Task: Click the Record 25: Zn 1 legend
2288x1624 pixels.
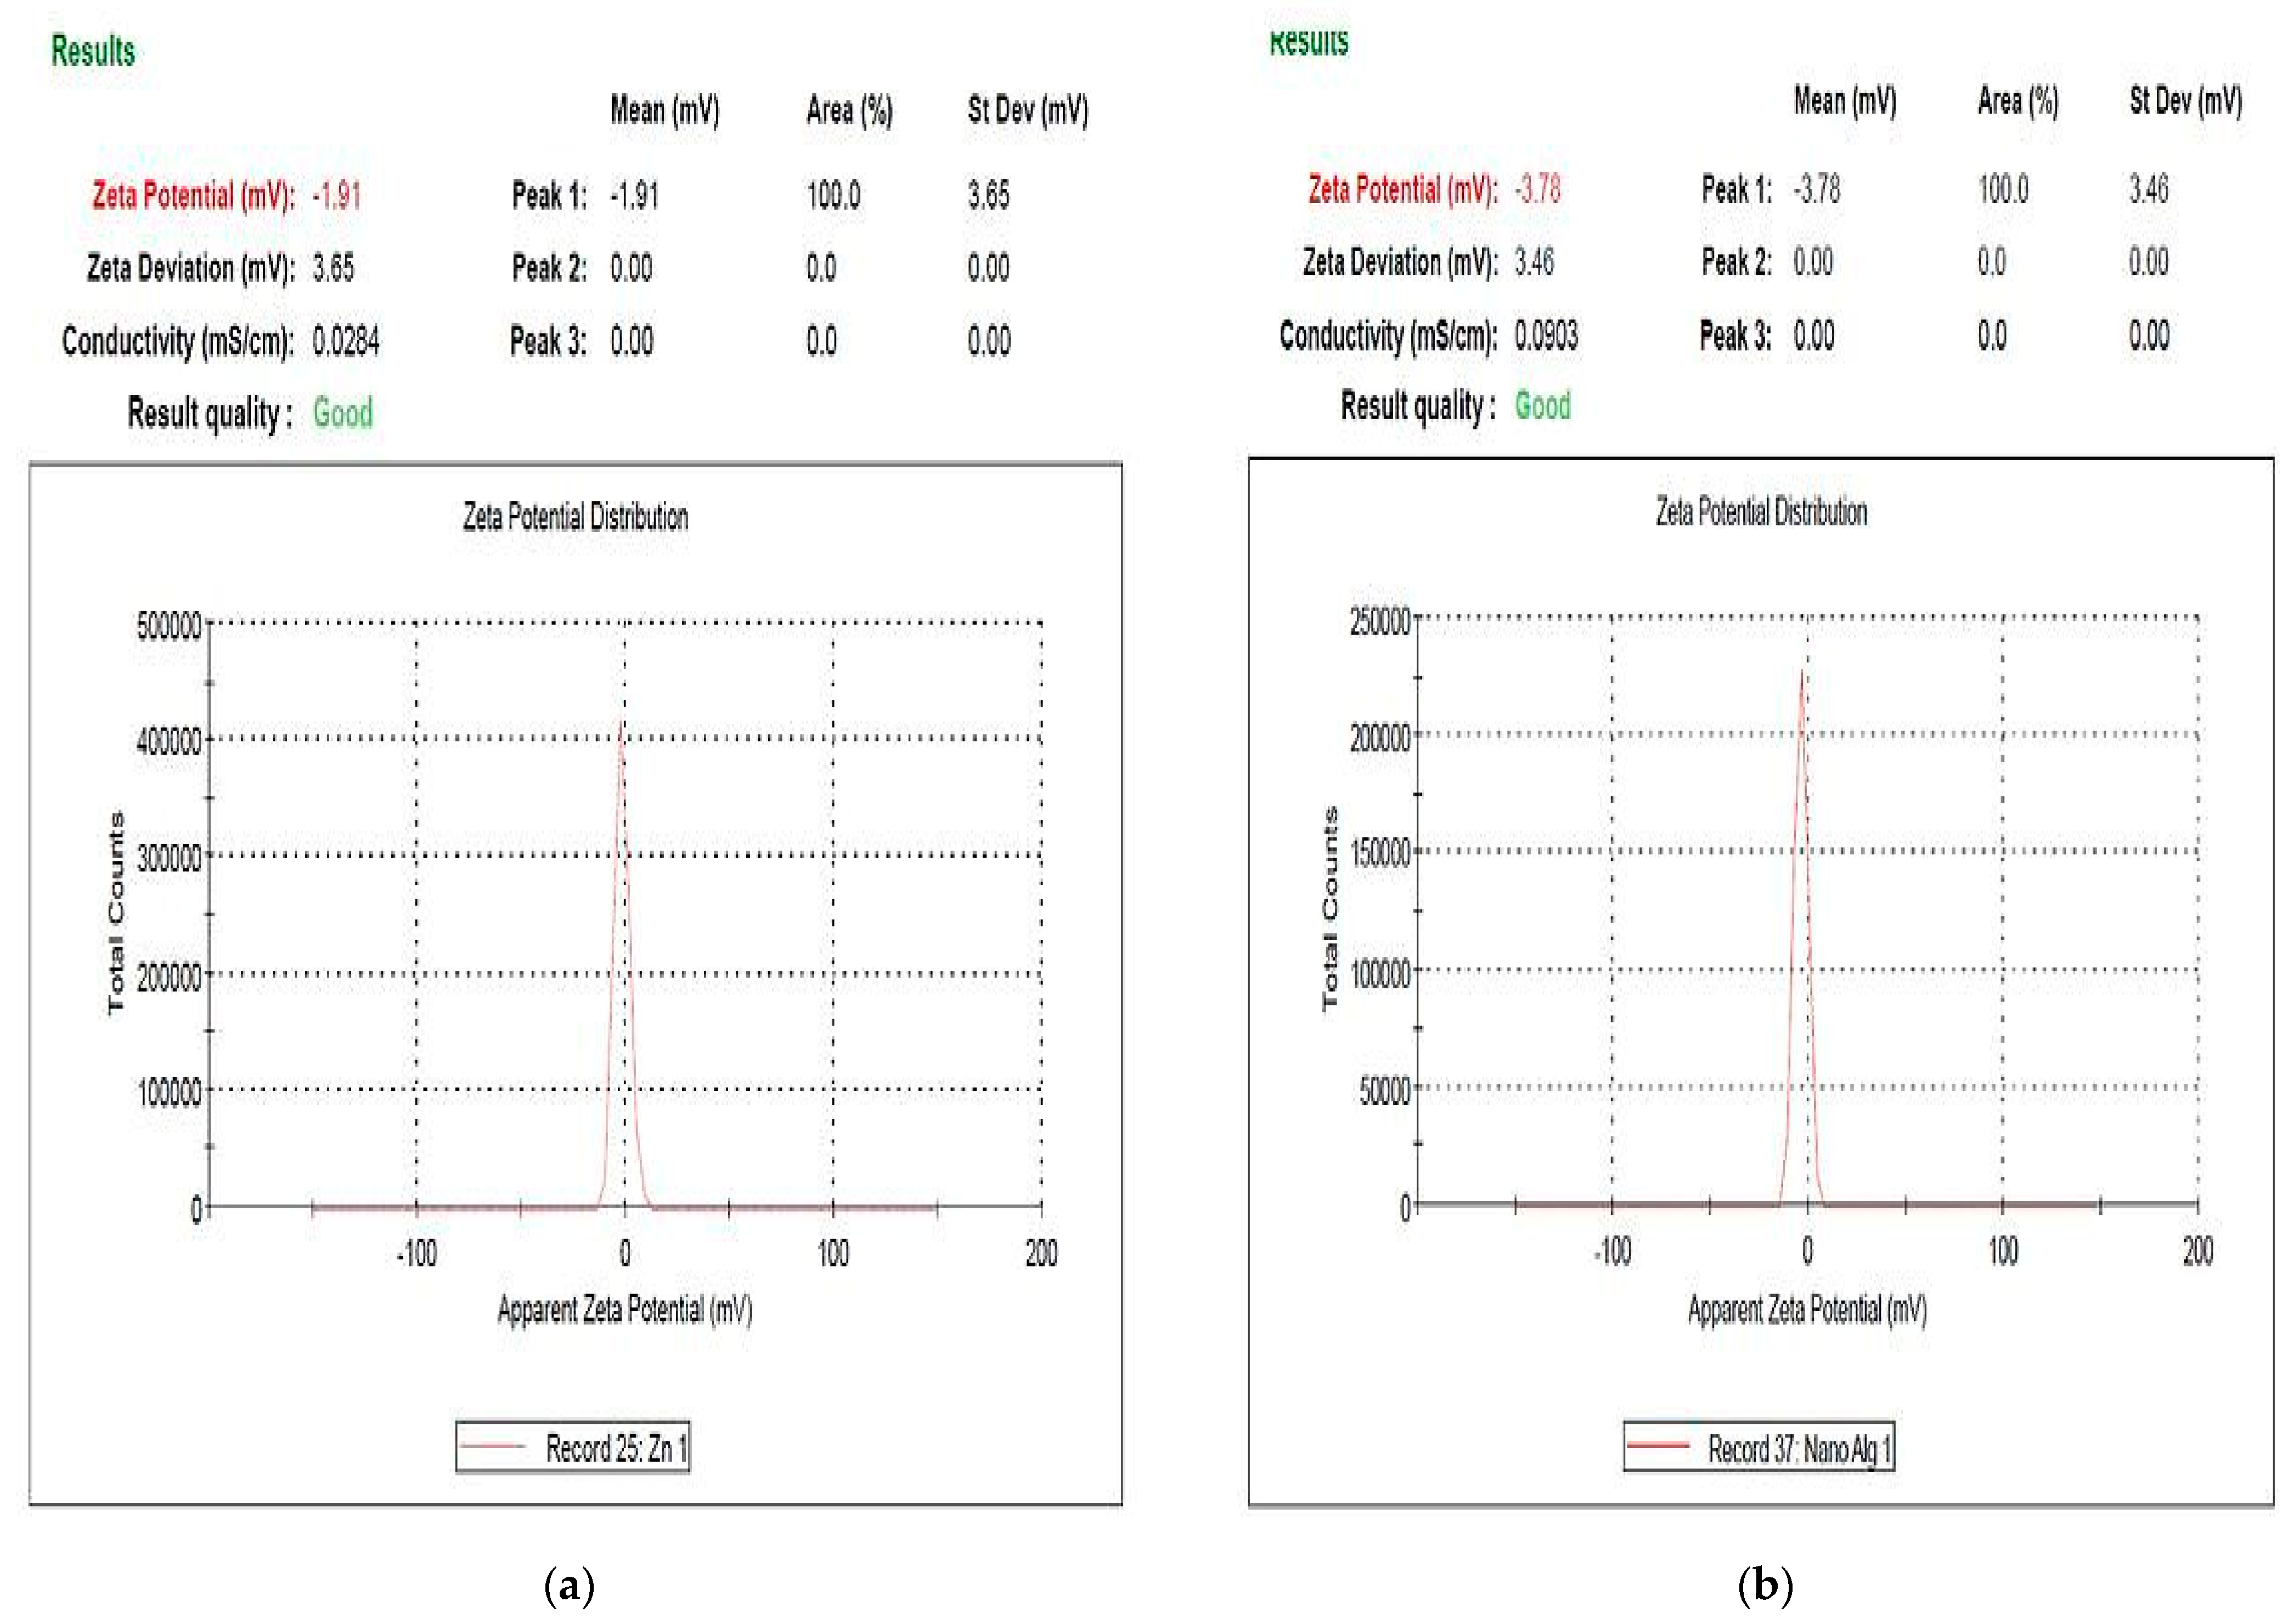Action: click(x=616, y=1448)
